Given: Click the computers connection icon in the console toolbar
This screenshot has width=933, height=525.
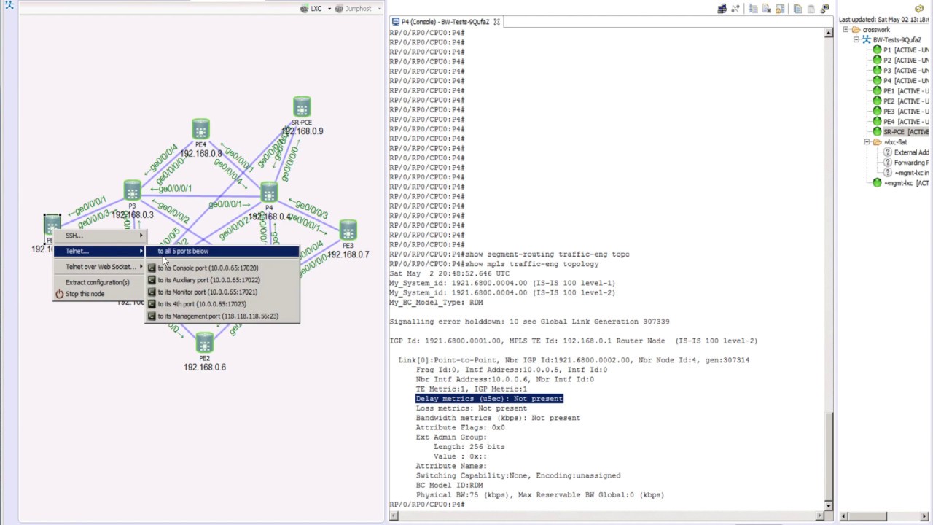Looking at the screenshot, I should point(722,9).
